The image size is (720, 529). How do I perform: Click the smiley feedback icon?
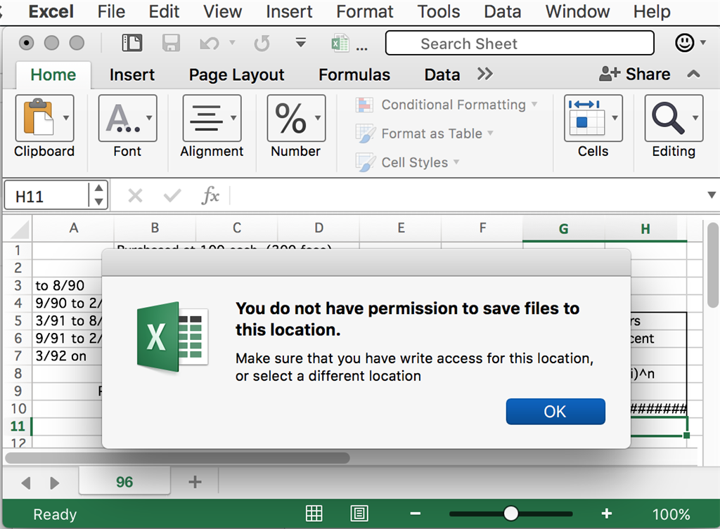(684, 43)
